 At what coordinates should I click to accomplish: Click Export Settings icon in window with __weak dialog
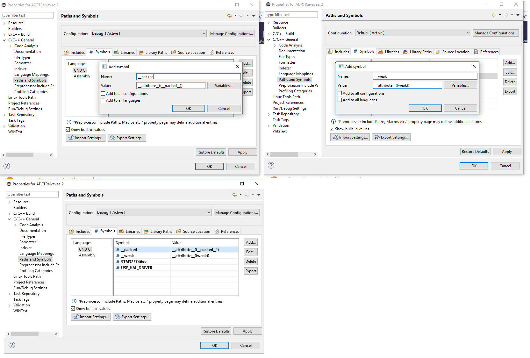coord(377,137)
